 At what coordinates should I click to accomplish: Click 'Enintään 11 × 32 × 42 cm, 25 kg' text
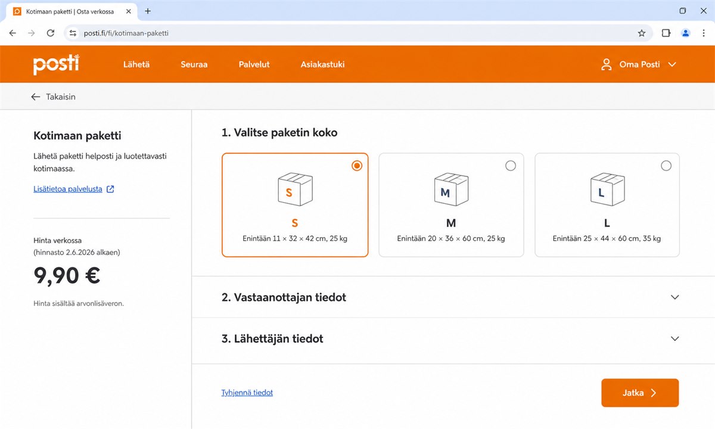coord(295,239)
